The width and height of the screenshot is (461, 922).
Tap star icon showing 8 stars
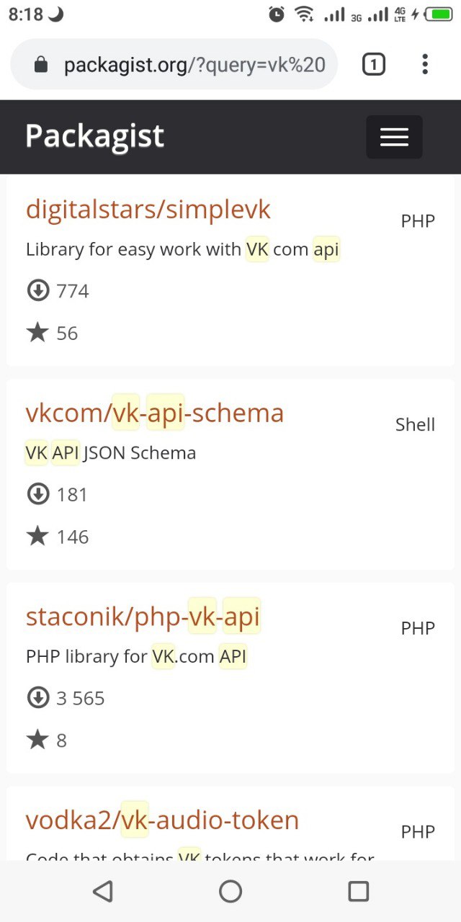pyautogui.click(x=37, y=740)
